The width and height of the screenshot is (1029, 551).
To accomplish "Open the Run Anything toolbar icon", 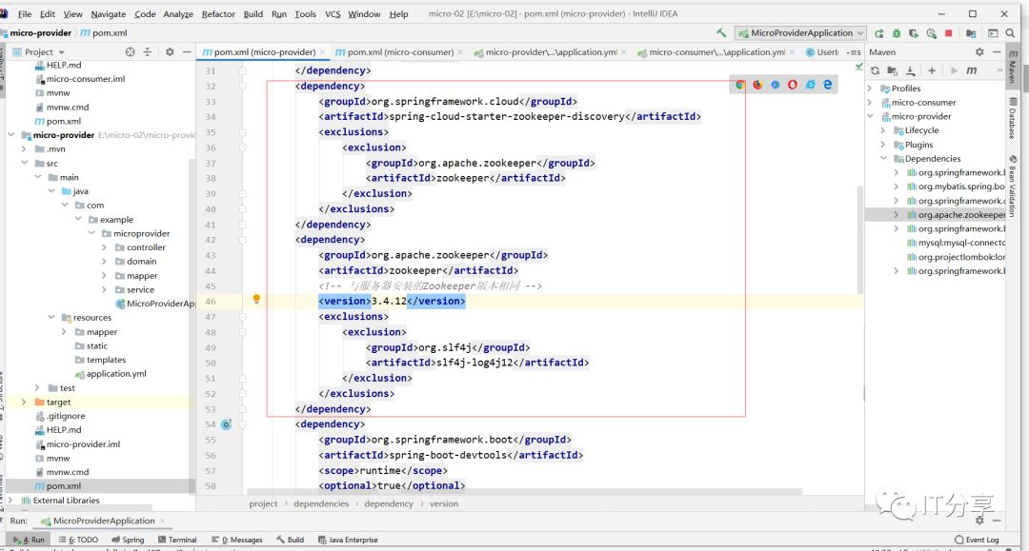I will (x=992, y=32).
